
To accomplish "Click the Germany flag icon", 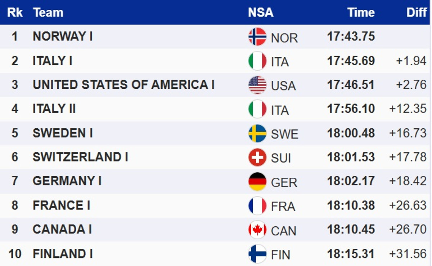I will point(257,182).
